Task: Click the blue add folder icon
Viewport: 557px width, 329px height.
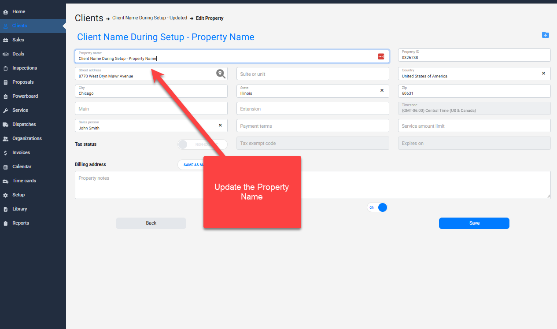Action: (545, 35)
